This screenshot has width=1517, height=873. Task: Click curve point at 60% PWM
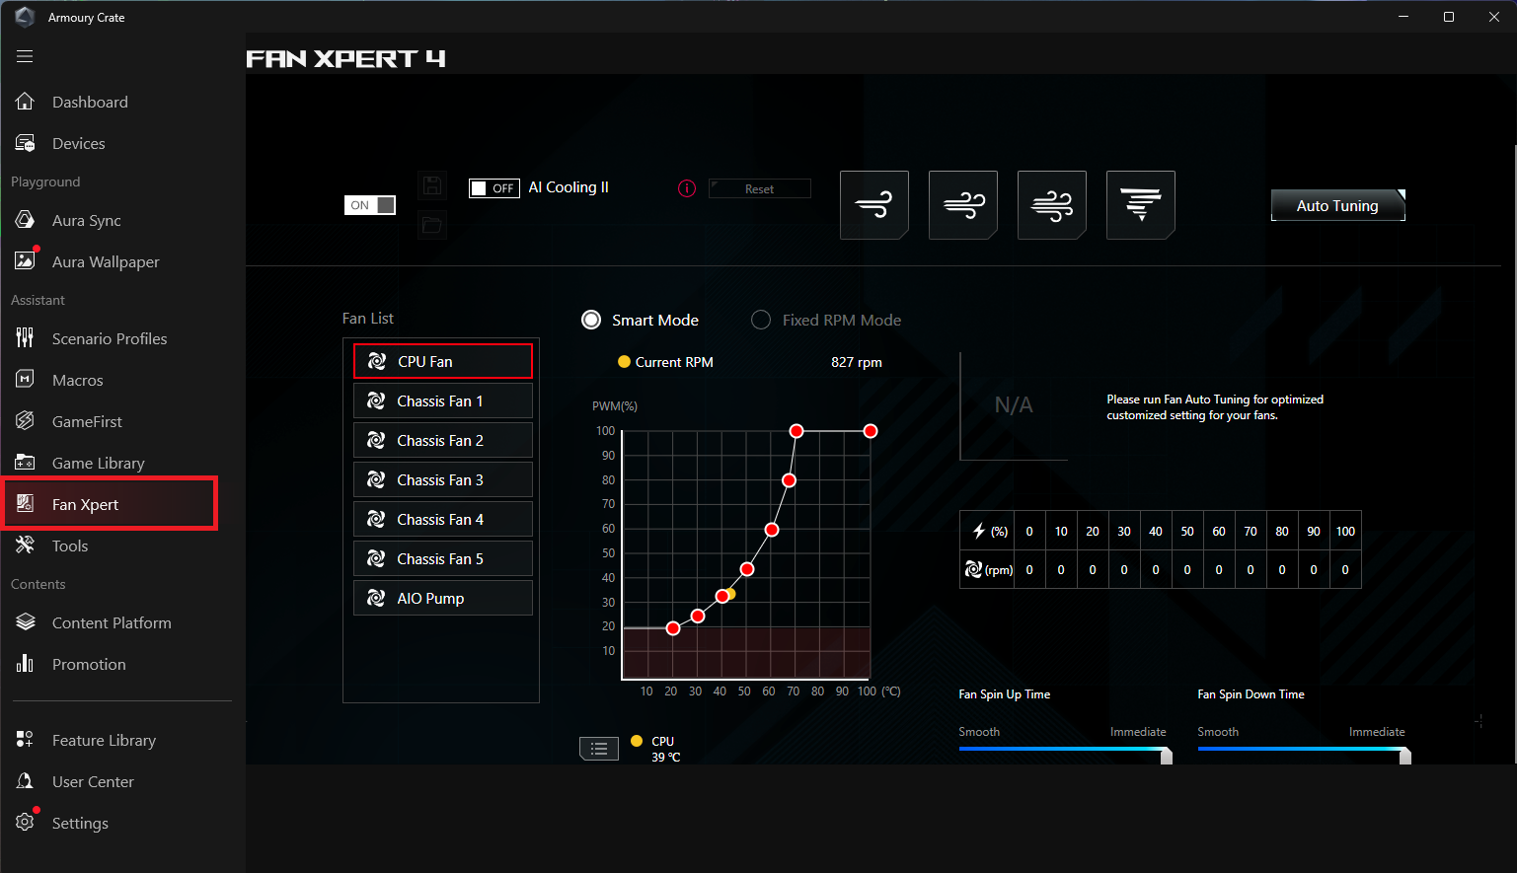[772, 530]
